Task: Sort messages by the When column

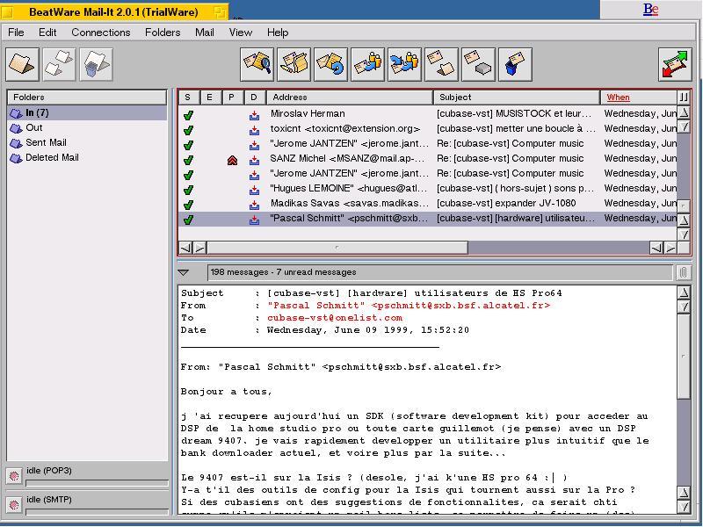Action: 639,97
